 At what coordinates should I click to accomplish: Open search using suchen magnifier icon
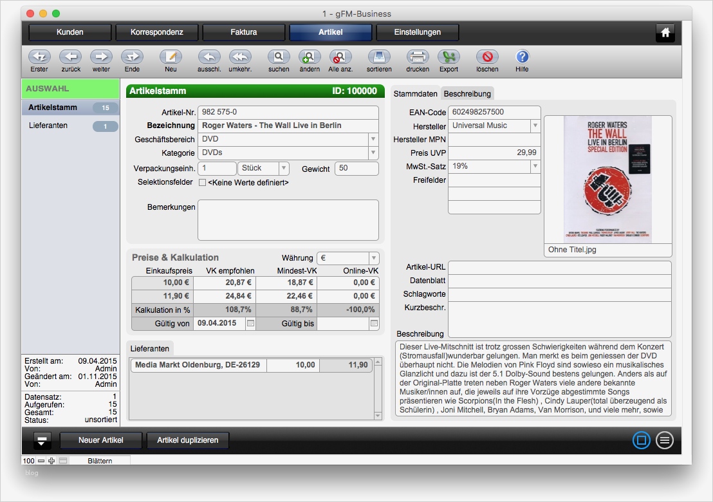279,57
